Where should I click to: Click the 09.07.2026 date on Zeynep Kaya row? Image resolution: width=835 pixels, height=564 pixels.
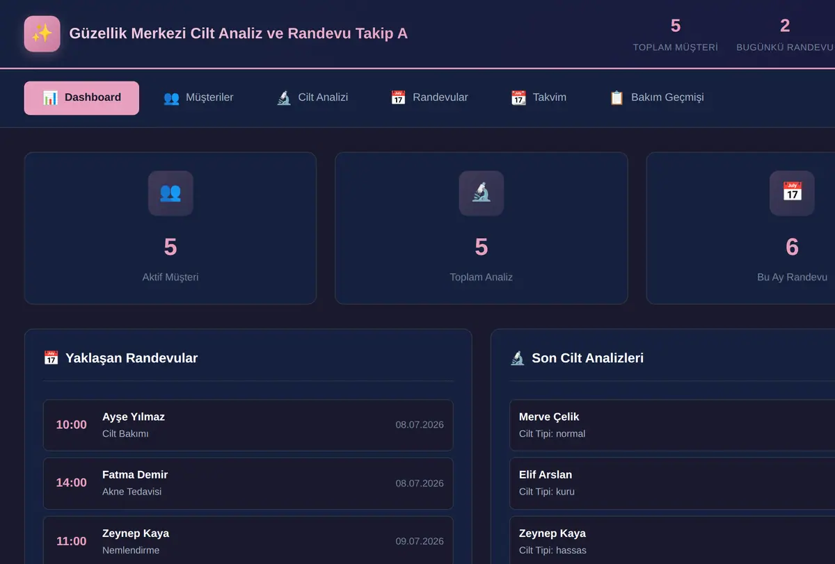point(420,541)
